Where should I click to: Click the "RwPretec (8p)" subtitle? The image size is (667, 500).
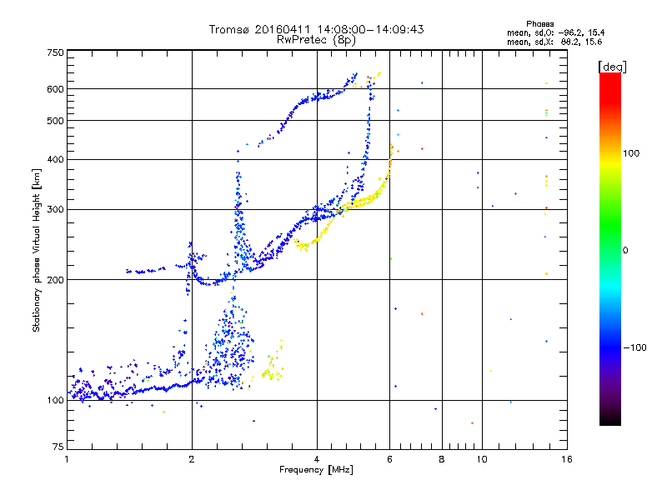click(x=316, y=40)
